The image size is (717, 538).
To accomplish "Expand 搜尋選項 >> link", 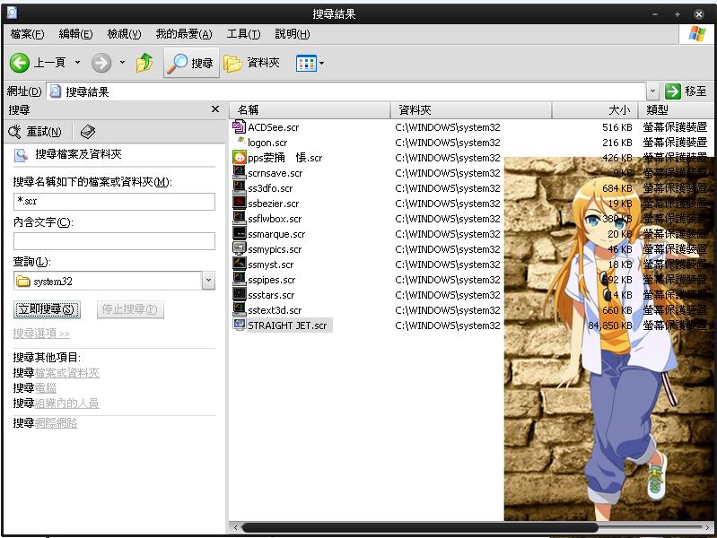I will click(x=41, y=334).
